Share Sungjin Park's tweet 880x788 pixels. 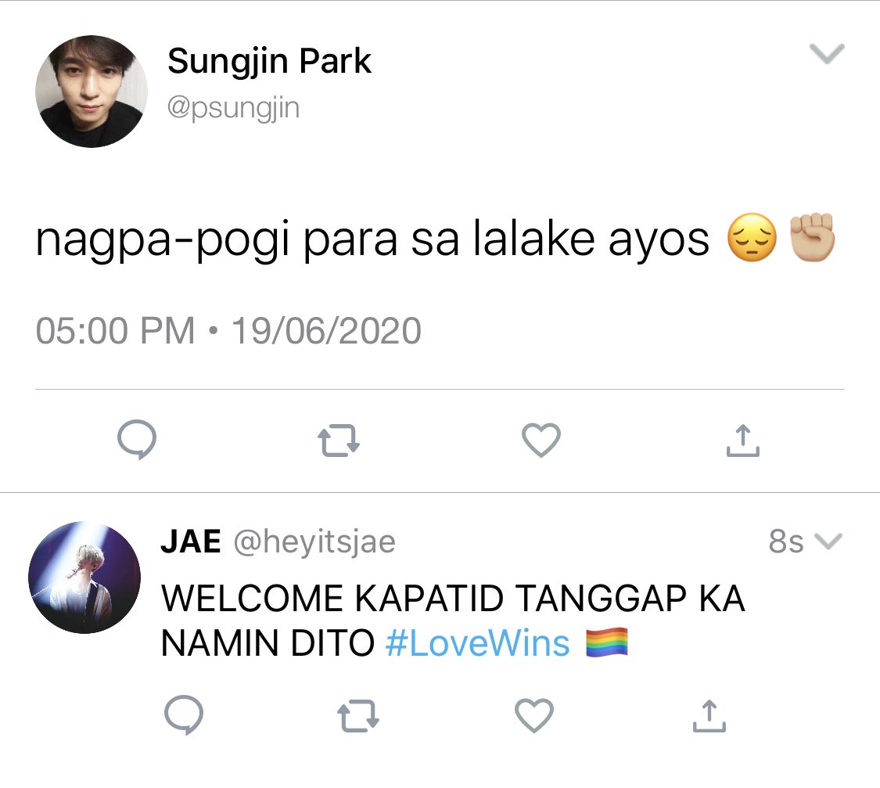pyautogui.click(x=742, y=440)
